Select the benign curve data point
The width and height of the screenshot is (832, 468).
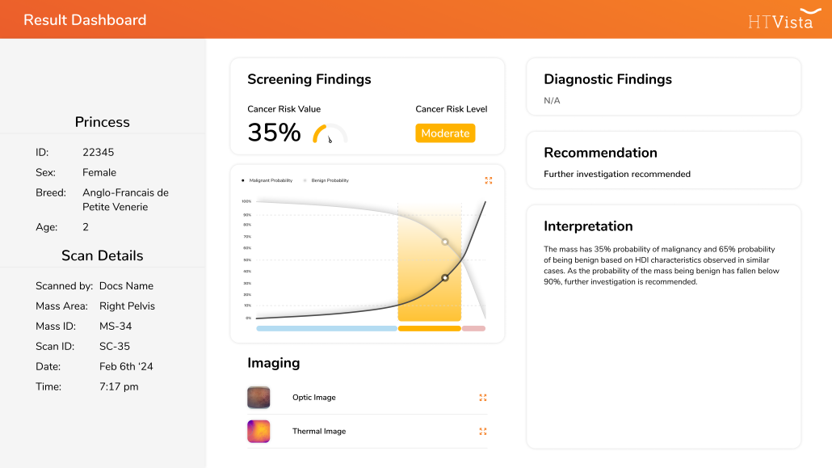click(445, 242)
